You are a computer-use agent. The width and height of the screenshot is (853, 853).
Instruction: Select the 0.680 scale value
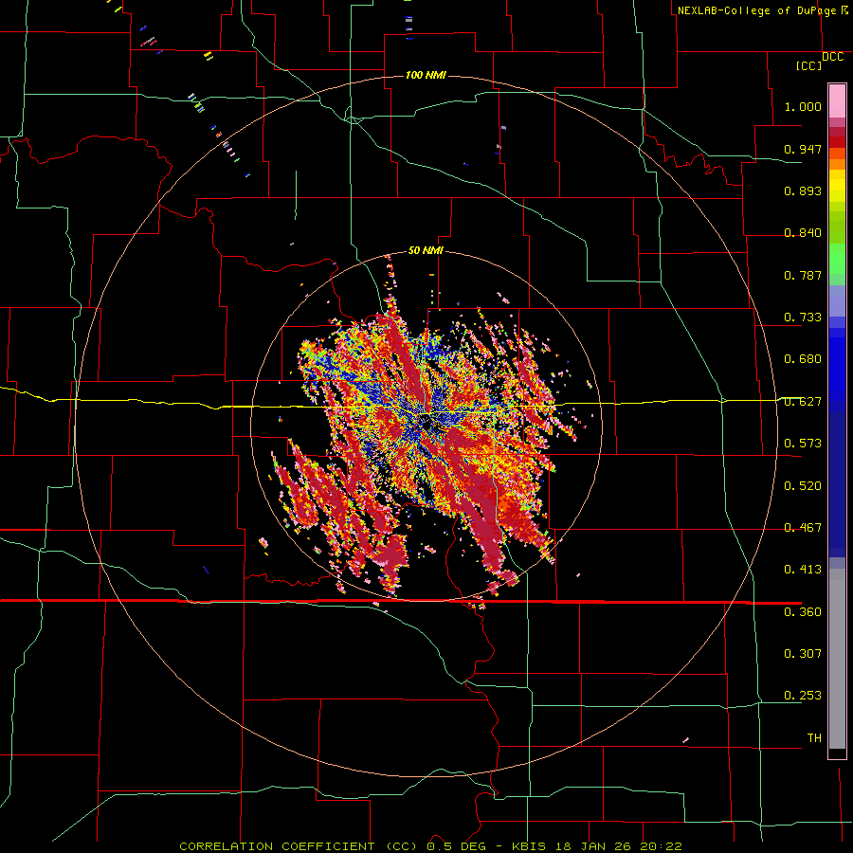pos(803,359)
